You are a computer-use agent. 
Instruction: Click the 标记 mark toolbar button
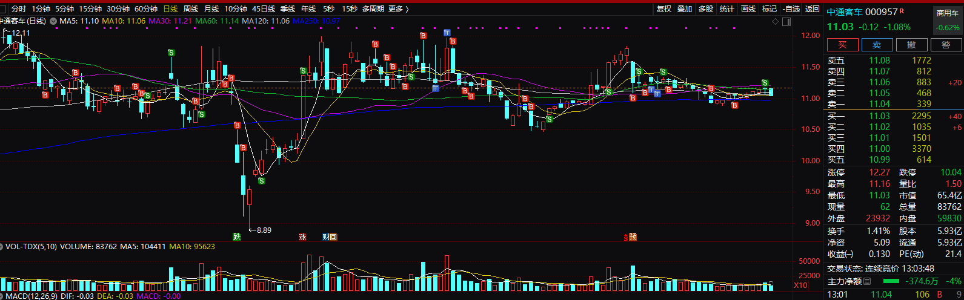pyautogui.click(x=770, y=9)
